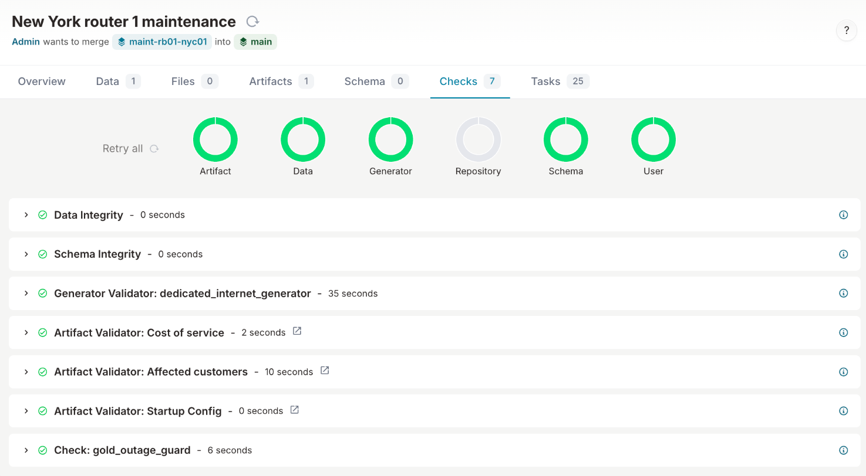Open the maint-rb01-nyc01 branch link

(x=163, y=42)
